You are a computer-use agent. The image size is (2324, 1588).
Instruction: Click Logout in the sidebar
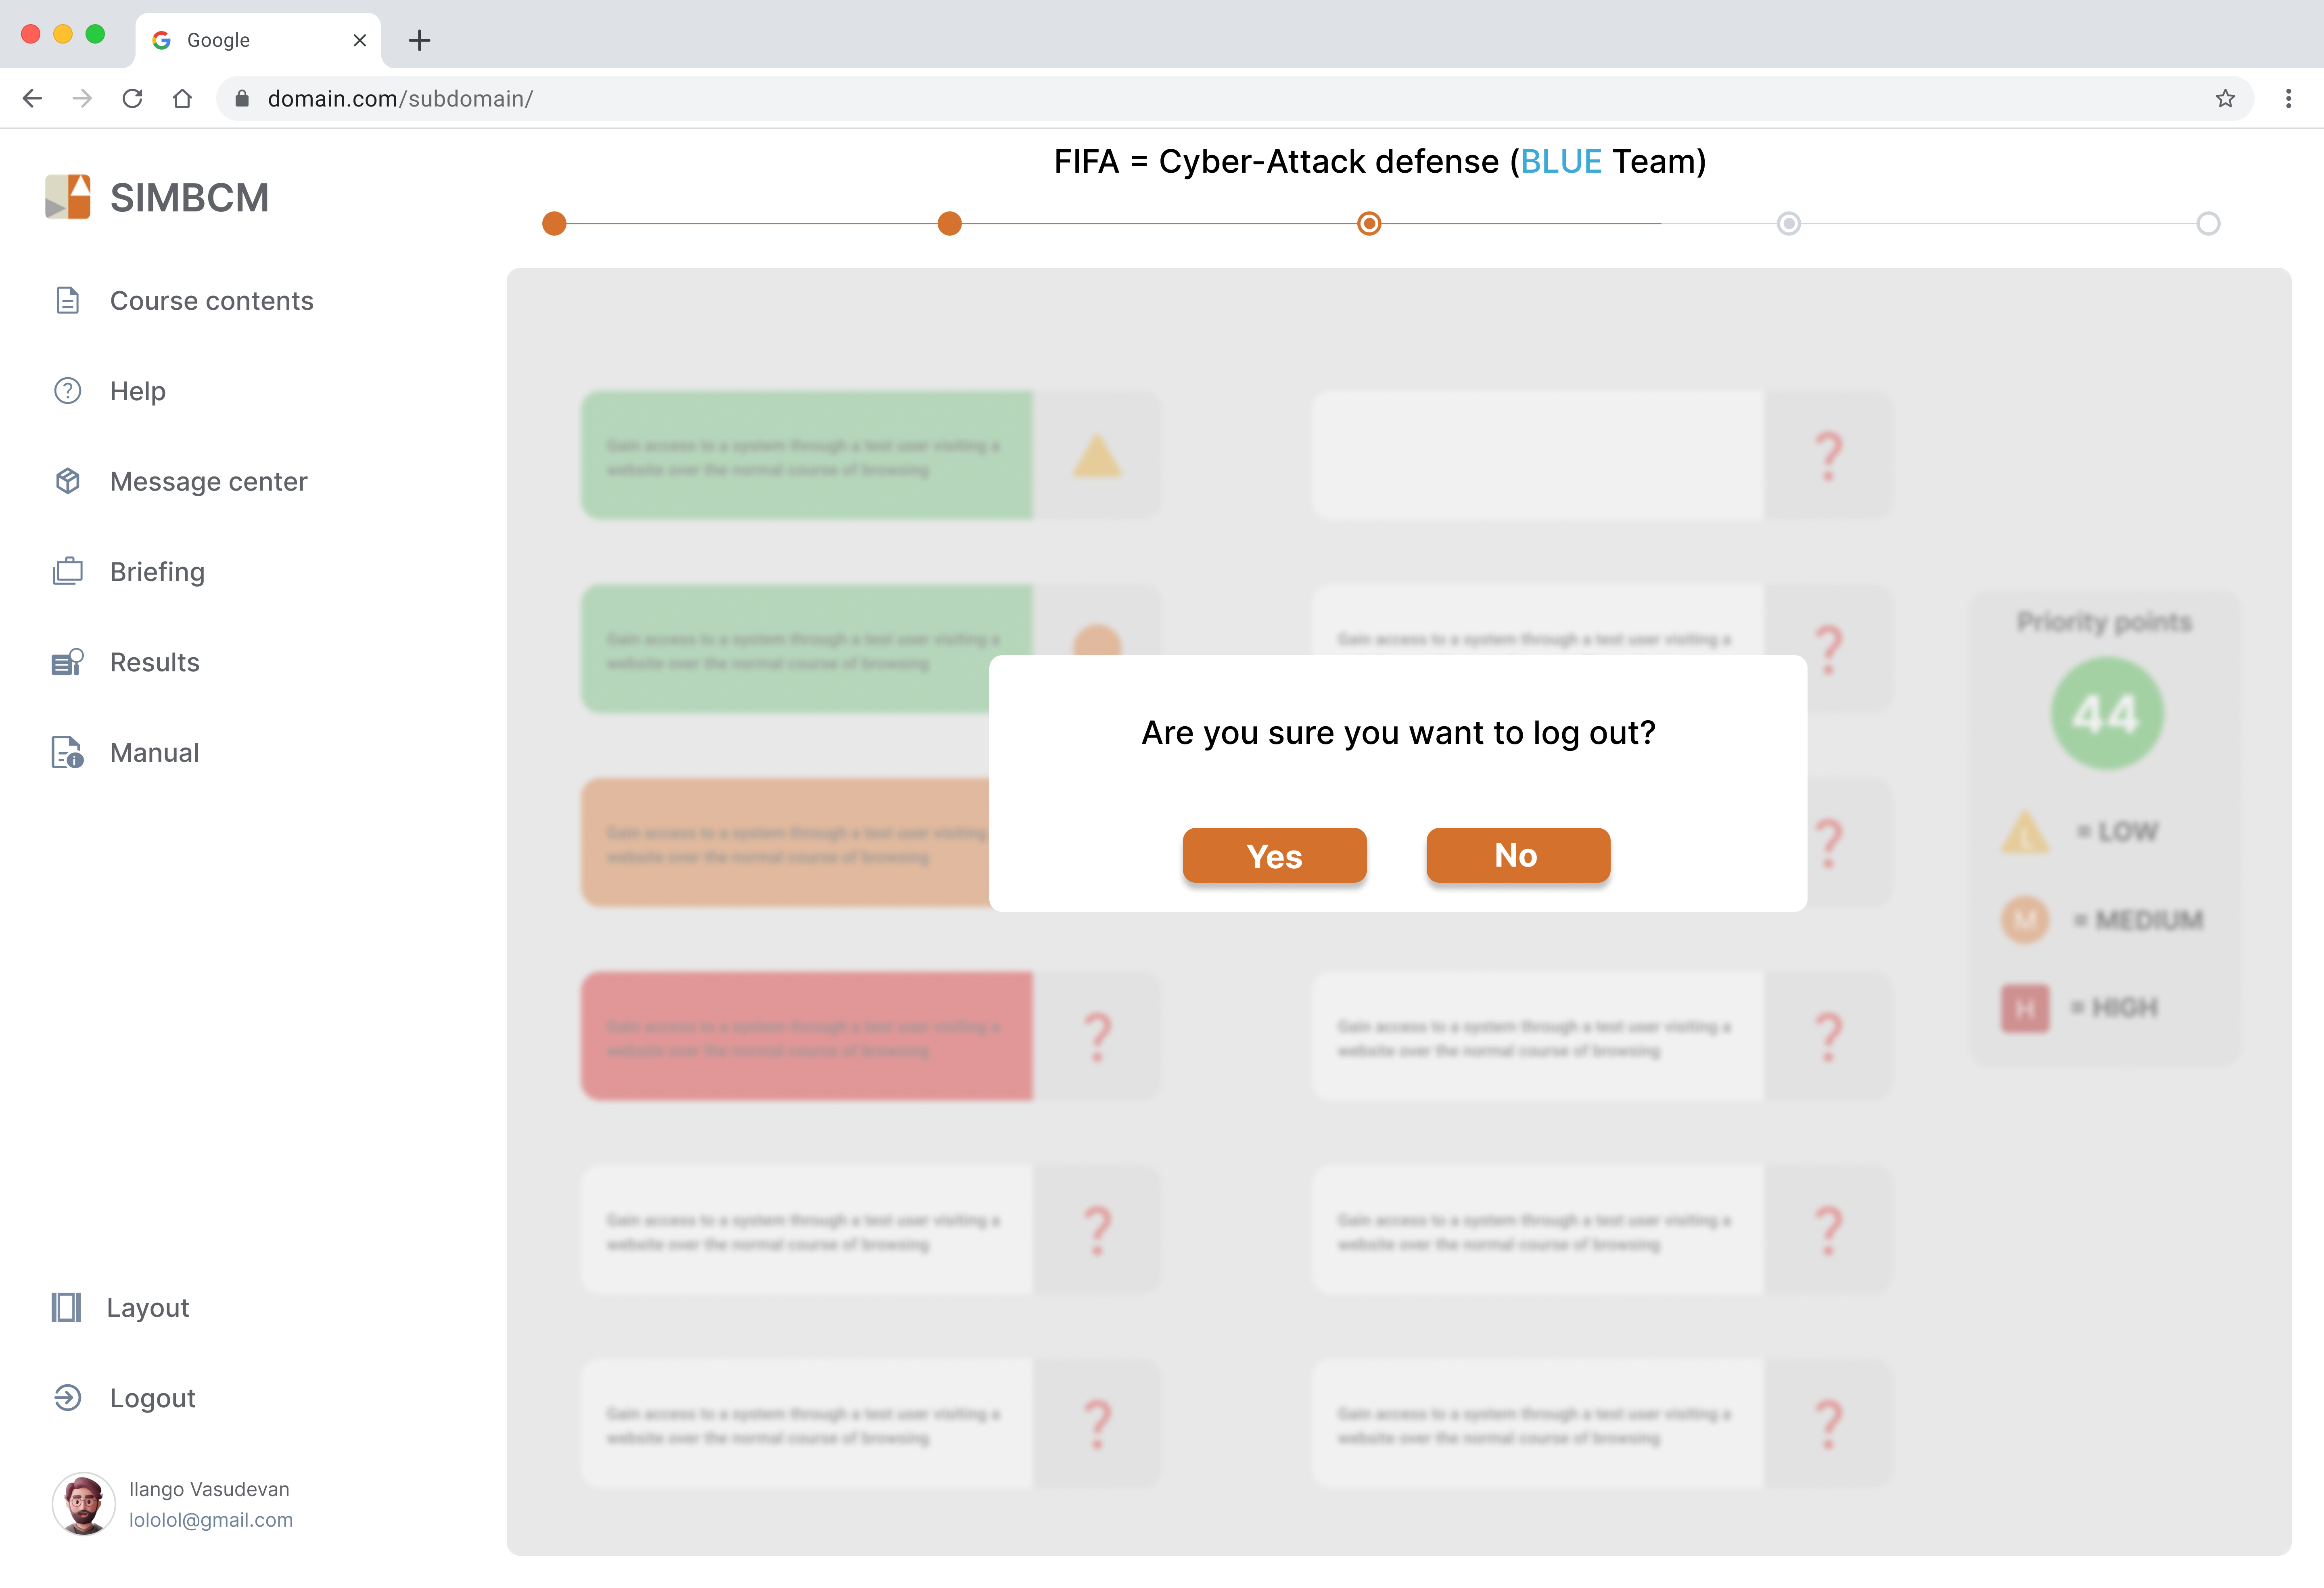coord(152,1398)
